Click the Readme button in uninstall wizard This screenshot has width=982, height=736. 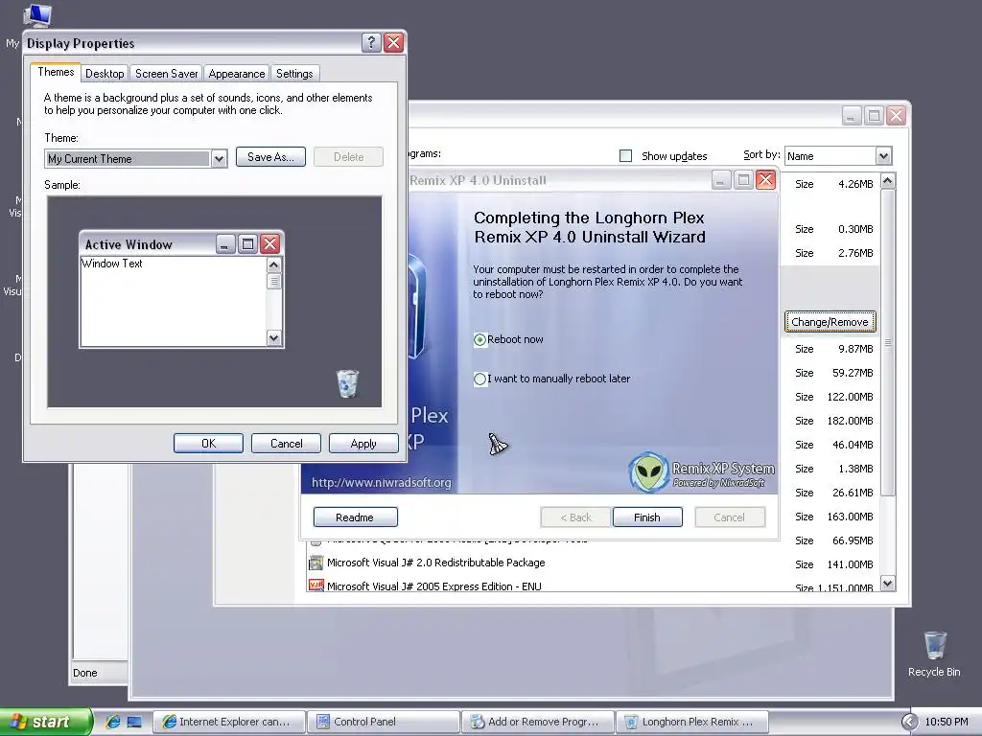coord(355,517)
